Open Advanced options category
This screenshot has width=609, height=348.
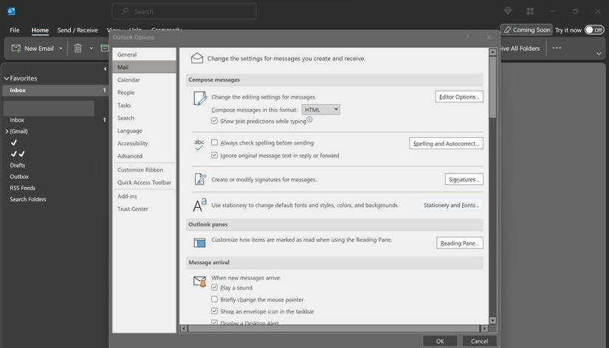(144, 156)
